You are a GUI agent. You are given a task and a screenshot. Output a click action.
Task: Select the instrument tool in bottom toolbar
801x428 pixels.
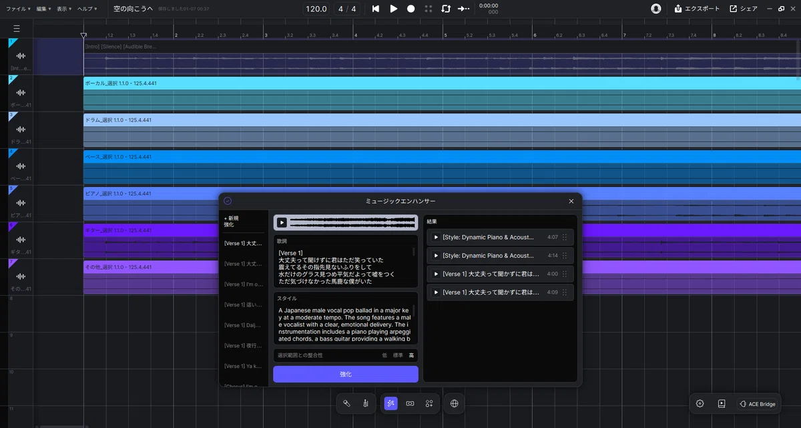(x=366, y=403)
